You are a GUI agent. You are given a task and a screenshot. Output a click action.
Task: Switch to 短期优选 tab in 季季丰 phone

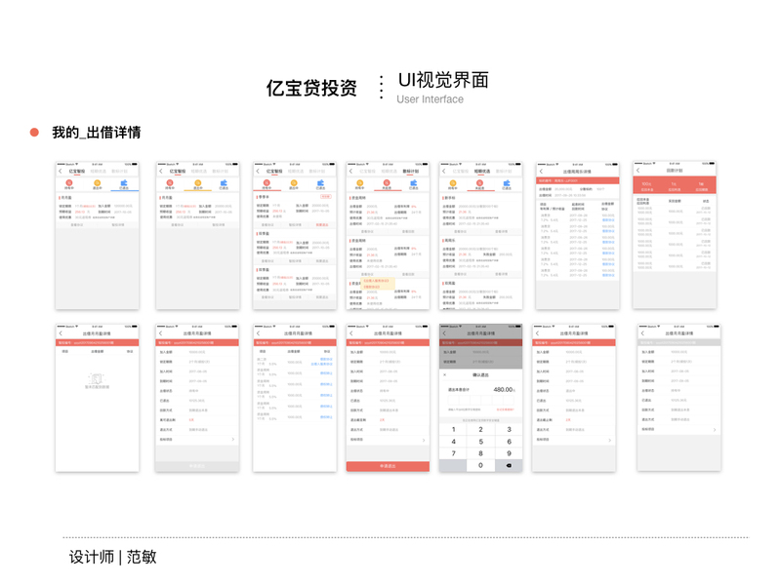[298, 172]
